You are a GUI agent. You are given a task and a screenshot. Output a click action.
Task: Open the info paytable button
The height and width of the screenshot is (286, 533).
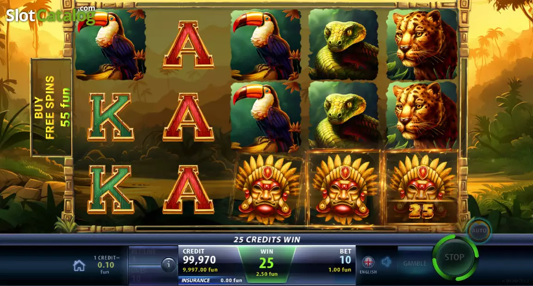tap(168, 264)
